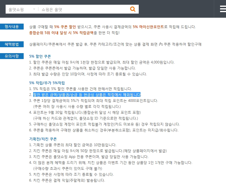Click the 유의사항 blue label
Screen dimensions: 226x183
tap(12, 56)
